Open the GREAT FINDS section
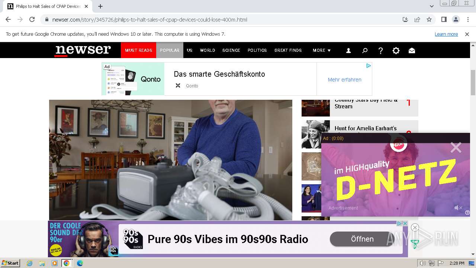This screenshot has width=476, height=268. [x=288, y=50]
